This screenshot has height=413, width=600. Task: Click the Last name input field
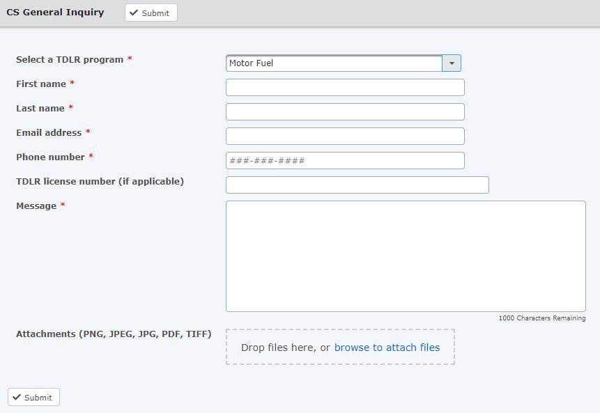345,111
